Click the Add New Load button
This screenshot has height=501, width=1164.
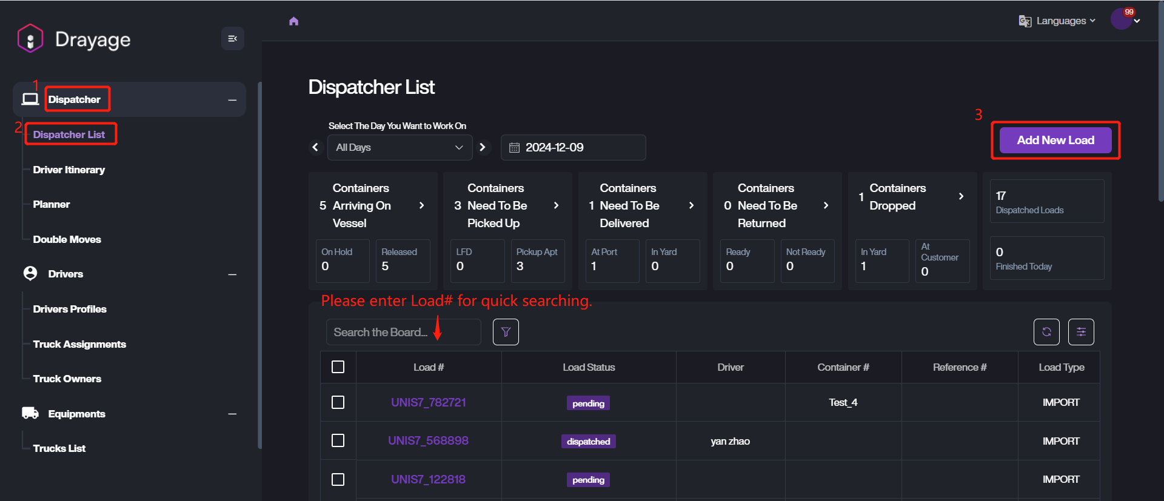pyautogui.click(x=1055, y=140)
